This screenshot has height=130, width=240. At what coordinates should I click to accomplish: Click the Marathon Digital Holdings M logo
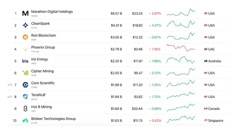25,13
